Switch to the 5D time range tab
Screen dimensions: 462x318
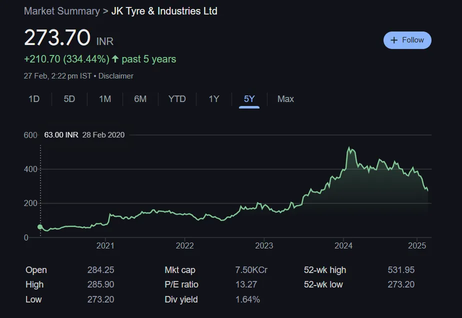(69, 99)
